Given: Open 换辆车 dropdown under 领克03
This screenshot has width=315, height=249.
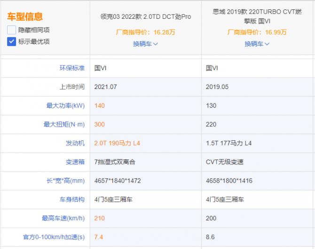Looking at the screenshot, I should click(x=145, y=44).
